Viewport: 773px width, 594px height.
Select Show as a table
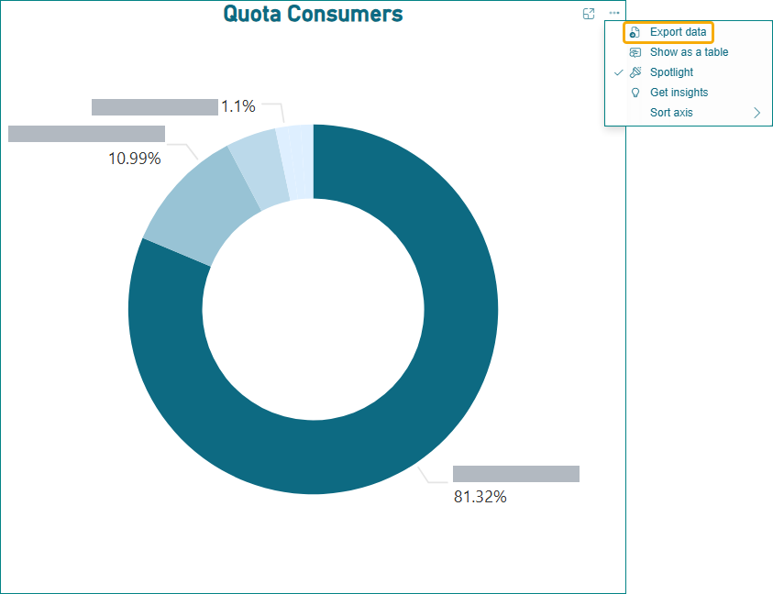(x=689, y=52)
